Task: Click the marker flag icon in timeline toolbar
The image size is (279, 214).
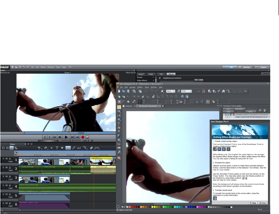Action: (x=62, y=148)
